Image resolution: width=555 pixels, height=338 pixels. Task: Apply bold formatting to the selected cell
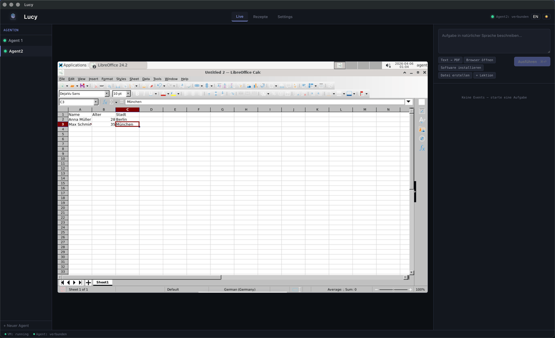[137, 93]
